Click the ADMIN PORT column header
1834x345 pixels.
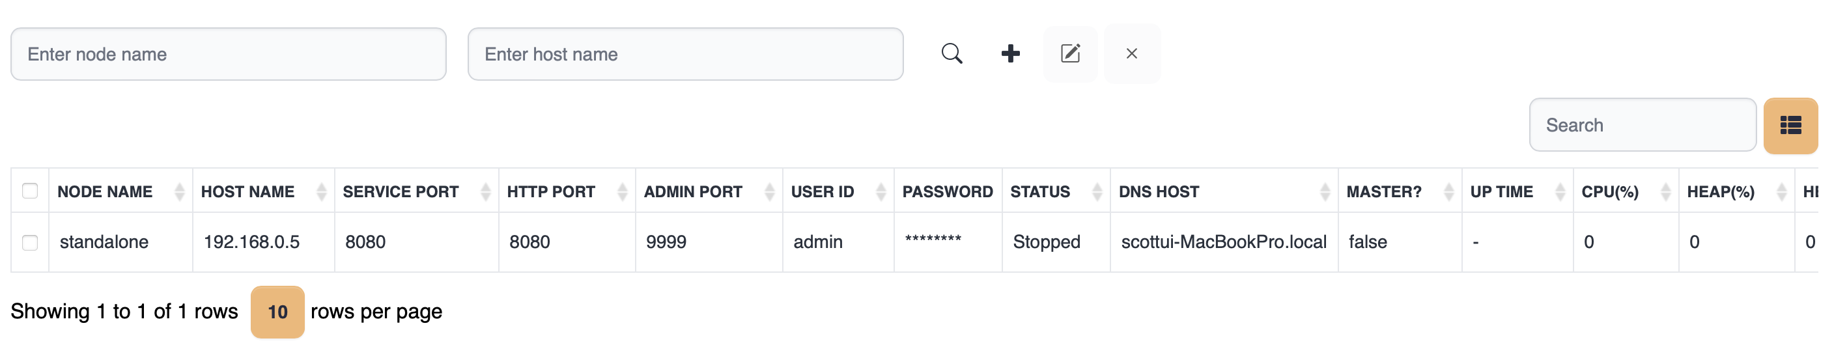click(x=693, y=191)
